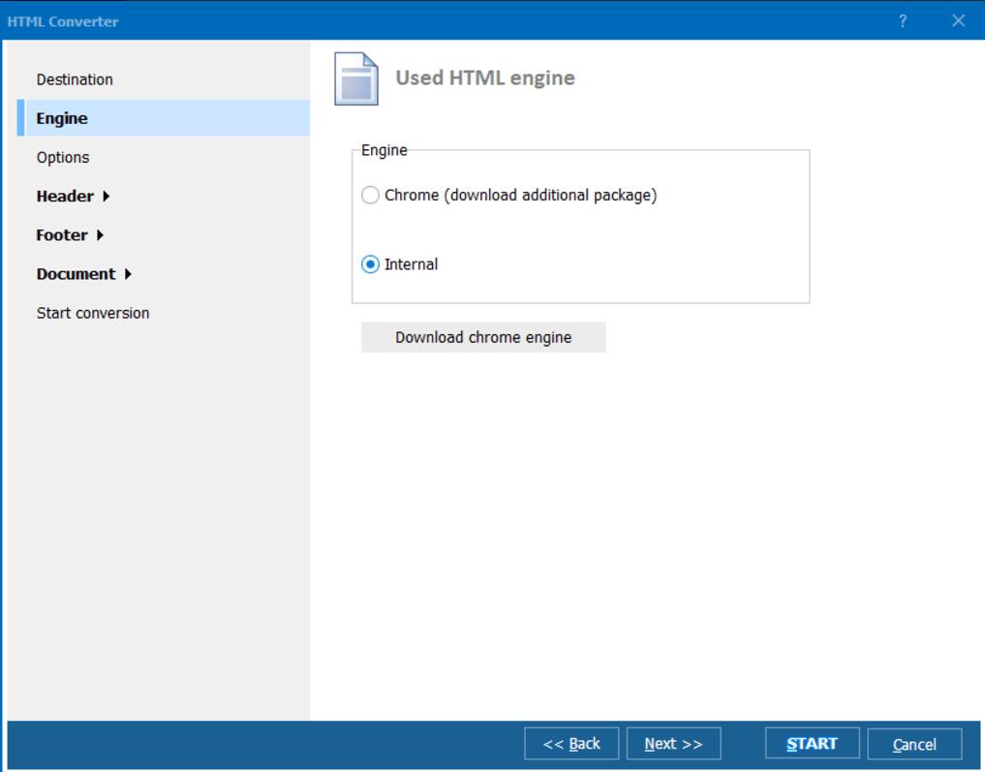Open the Destination page in sidebar
985x772 pixels.
click(75, 79)
